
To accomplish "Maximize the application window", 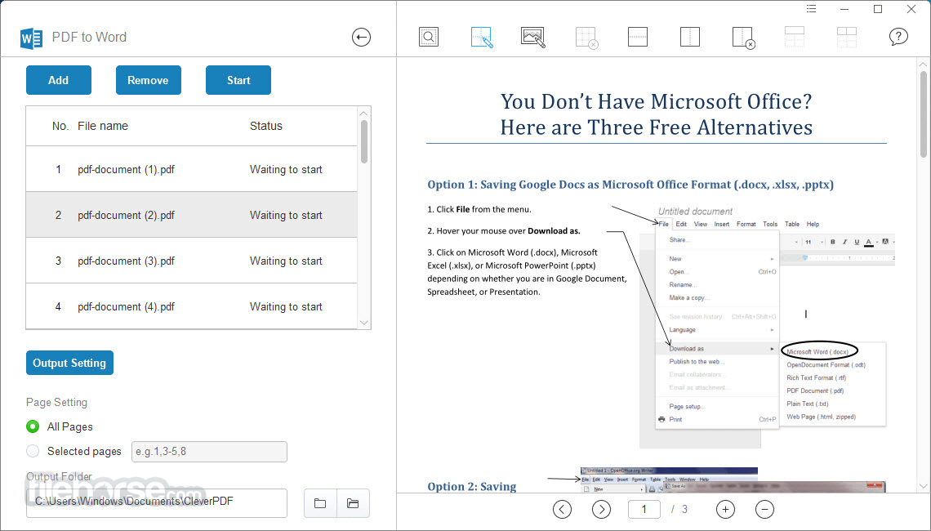I will point(878,9).
